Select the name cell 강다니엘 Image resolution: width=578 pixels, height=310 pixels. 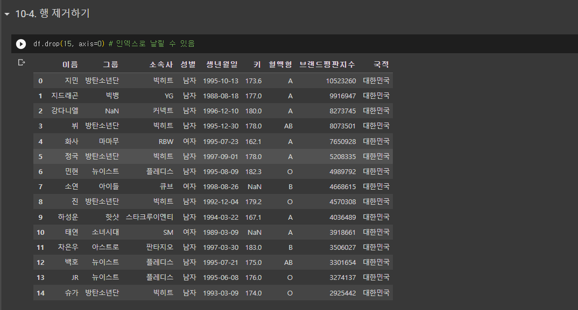(65, 111)
